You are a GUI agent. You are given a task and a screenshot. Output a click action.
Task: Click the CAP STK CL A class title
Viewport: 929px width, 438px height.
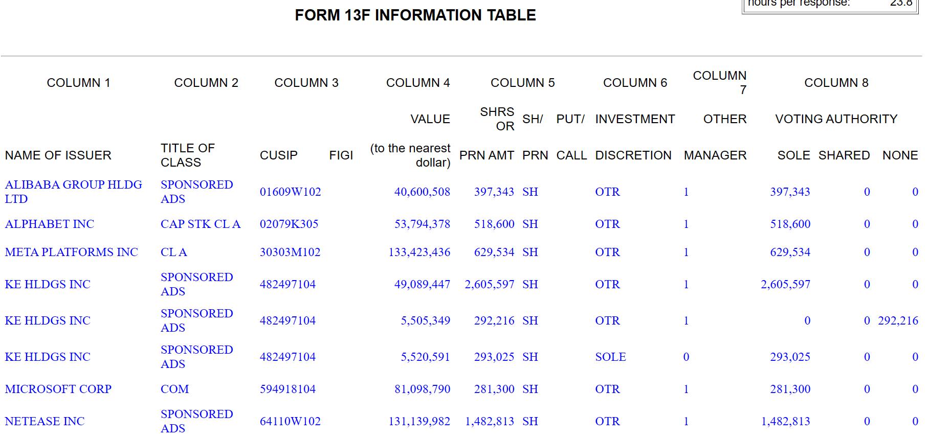(x=200, y=224)
